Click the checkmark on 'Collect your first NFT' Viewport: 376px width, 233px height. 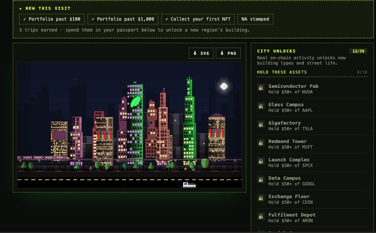click(166, 19)
